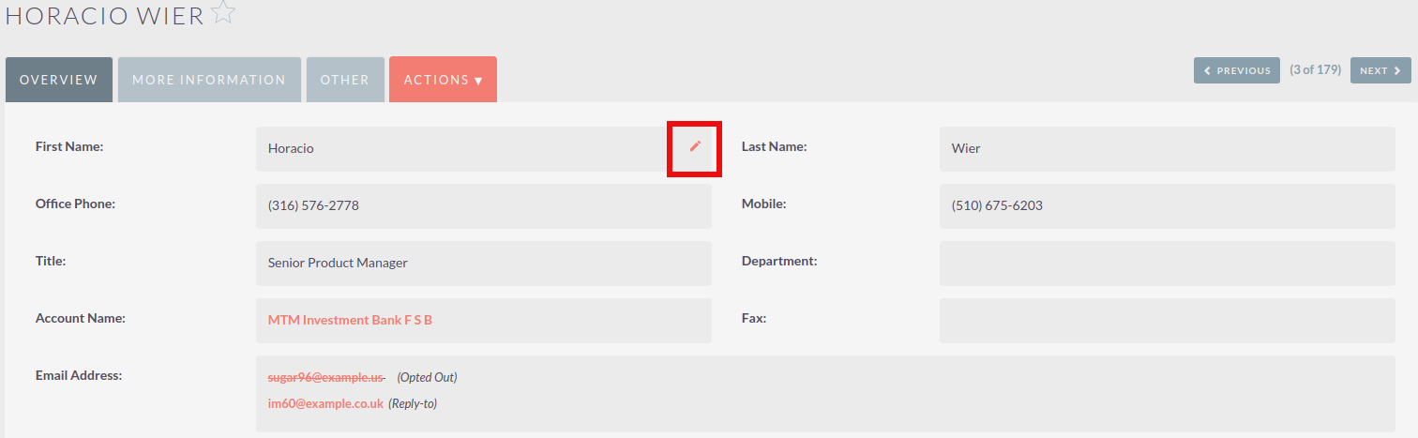1418x438 pixels.
Task: Click the record counter '3 of 179'
Action: [1315, 70]
